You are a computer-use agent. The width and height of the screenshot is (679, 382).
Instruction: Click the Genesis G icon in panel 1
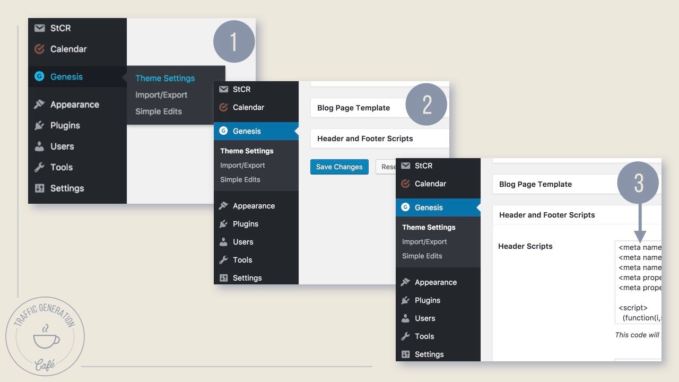pyautogui.click(x=39, y=76)
